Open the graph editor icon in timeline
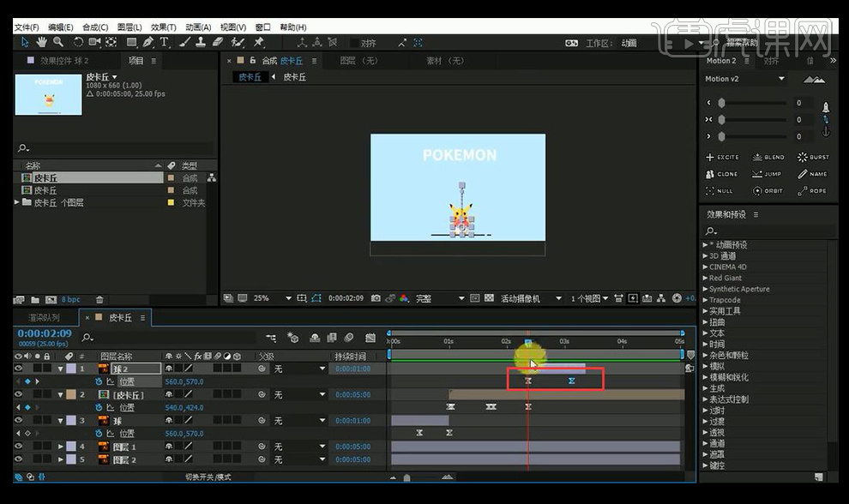The height and width of the screenshot is (504, 849). [x=370, y=339]
